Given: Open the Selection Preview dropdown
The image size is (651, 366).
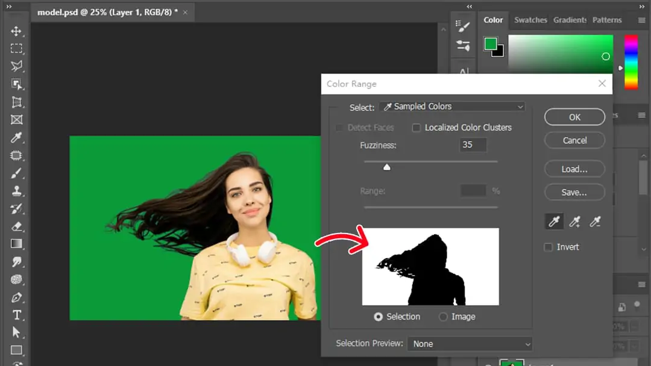Looking at the screenshot, I should pos(469,344).
